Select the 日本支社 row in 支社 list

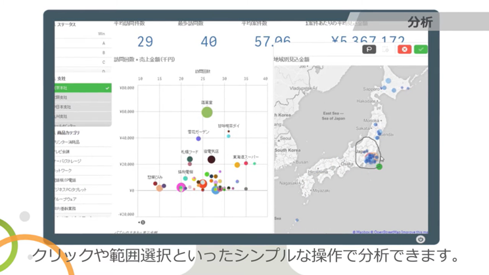click(x=83, y=107)
